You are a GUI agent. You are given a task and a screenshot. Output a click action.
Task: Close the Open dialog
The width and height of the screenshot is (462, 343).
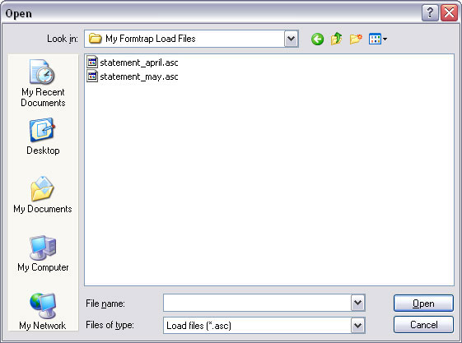449,13
